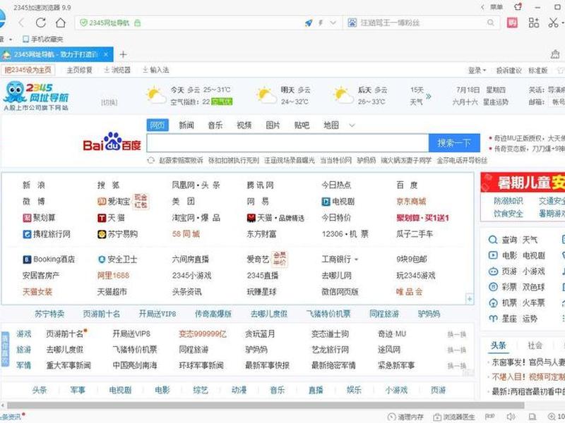Click 换一换 in the 旅游 row
The image size is (565, 423).
click(456, 350)
